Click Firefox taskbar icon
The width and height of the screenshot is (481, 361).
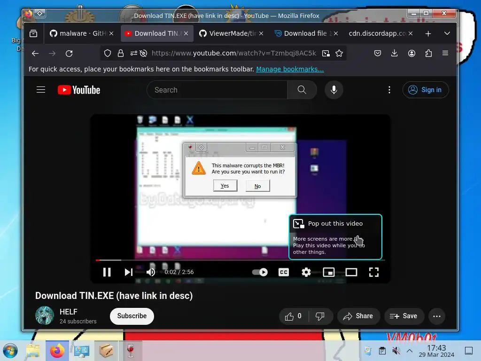click(x=57, y=351)
